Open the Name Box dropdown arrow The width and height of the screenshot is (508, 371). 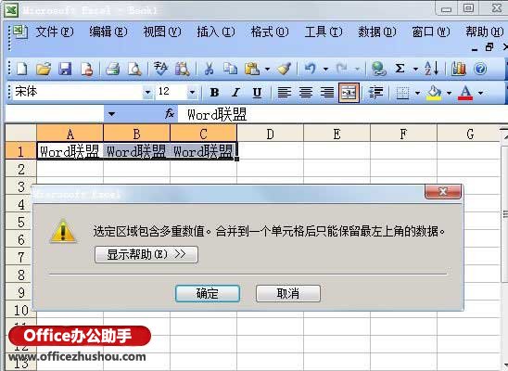(x=111, y=114)
